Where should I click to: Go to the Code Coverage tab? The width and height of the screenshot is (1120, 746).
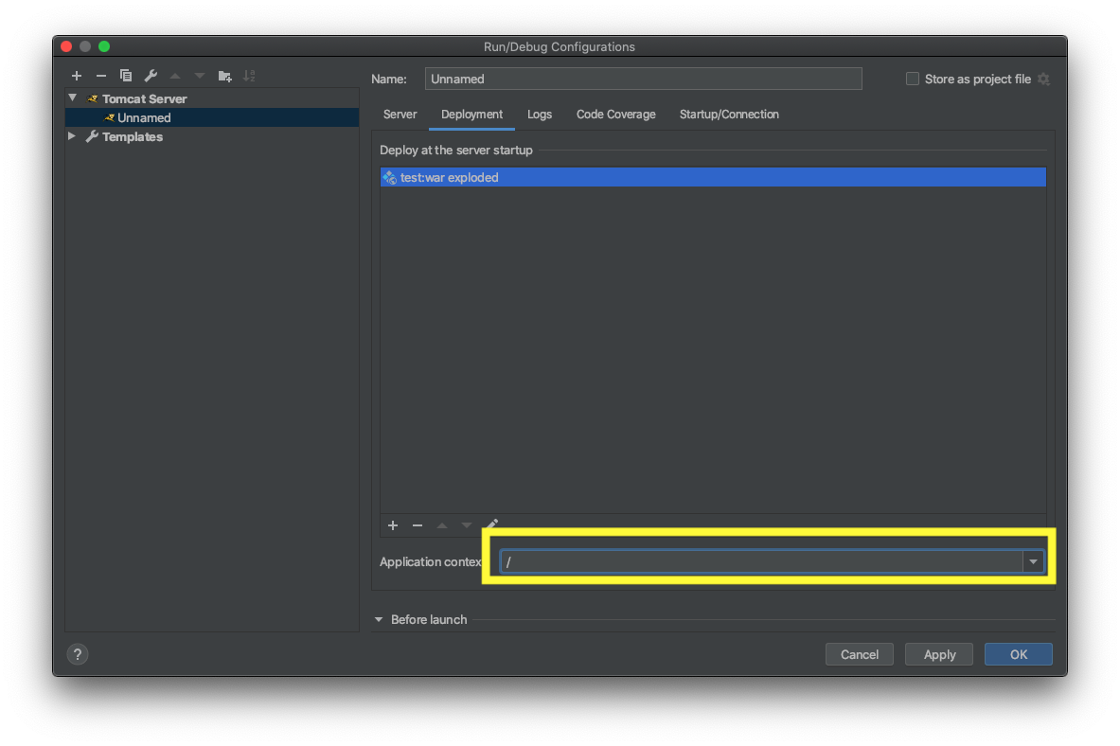pos(615,115)
